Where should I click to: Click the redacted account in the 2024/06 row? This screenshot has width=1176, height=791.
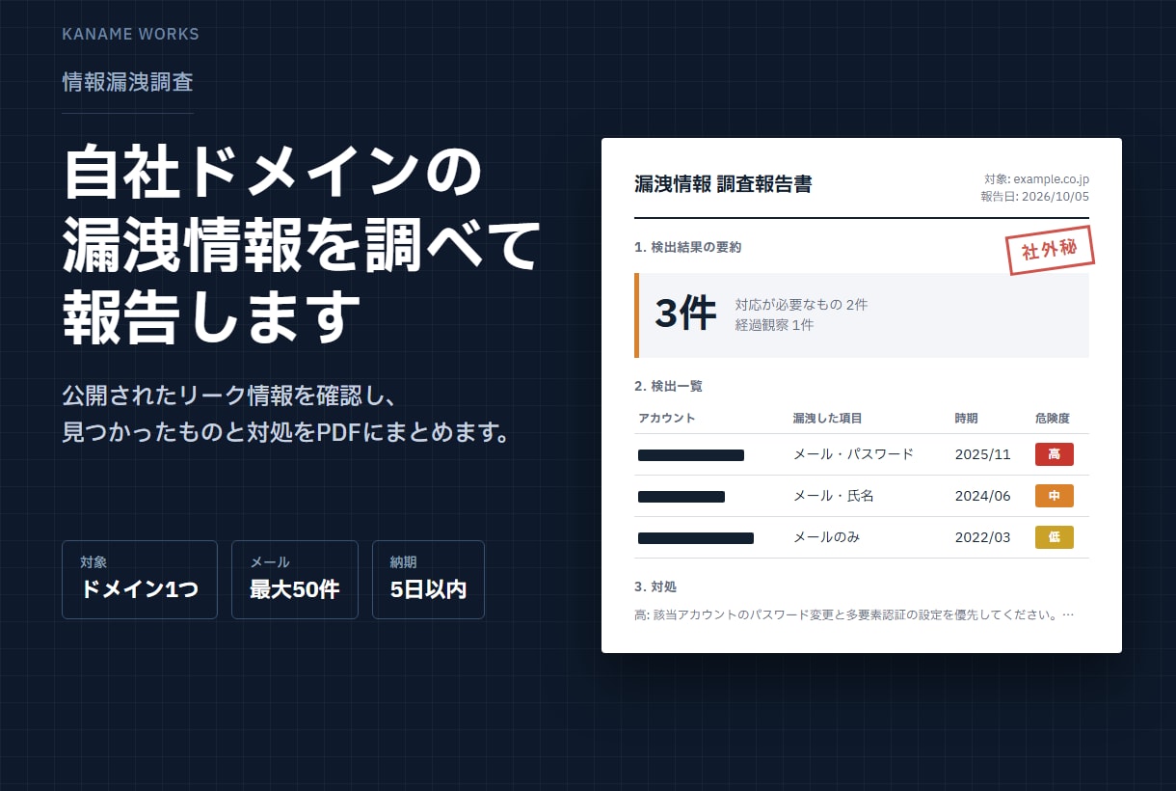[x=682, y=497]
